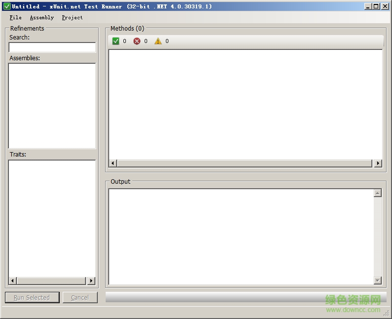The width and height of the screenshot is (392, 319).
Task: Click the xUnit app icon in title bar
Action: (7, 6)
